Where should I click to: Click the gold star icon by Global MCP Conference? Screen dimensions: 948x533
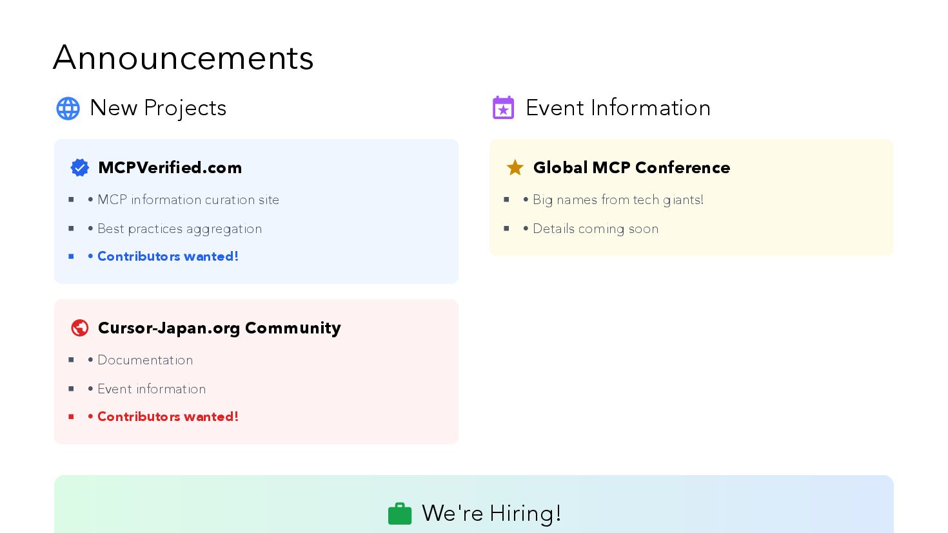pyautogui.click(x=515, y=167)
